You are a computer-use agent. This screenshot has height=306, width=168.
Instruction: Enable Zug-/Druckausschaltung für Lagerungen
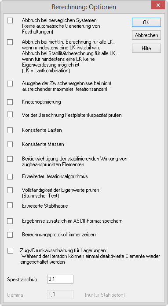click(x=10, y=251)
